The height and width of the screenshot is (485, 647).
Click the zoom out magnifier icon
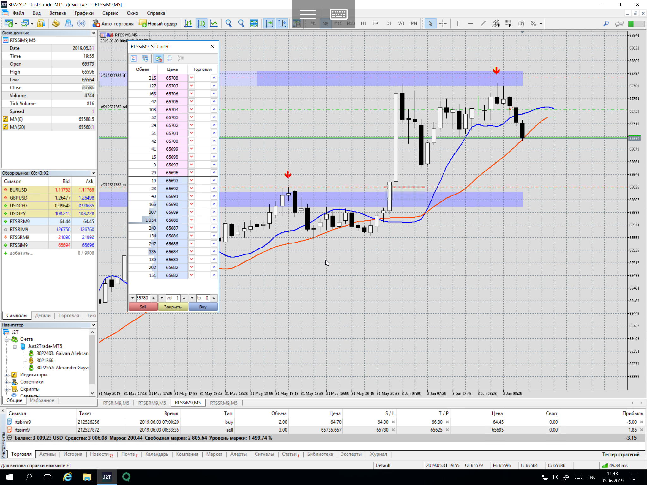(x=241, y=23)
